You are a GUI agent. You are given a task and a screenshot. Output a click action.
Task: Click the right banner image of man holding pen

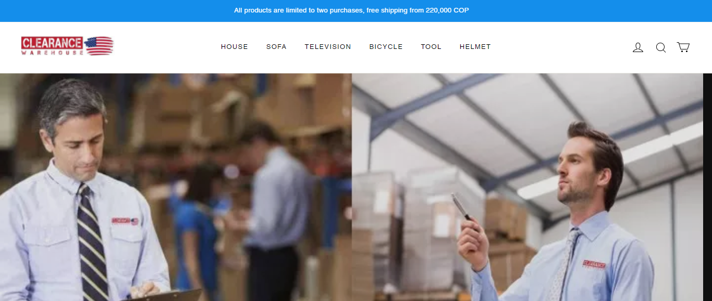527,187
